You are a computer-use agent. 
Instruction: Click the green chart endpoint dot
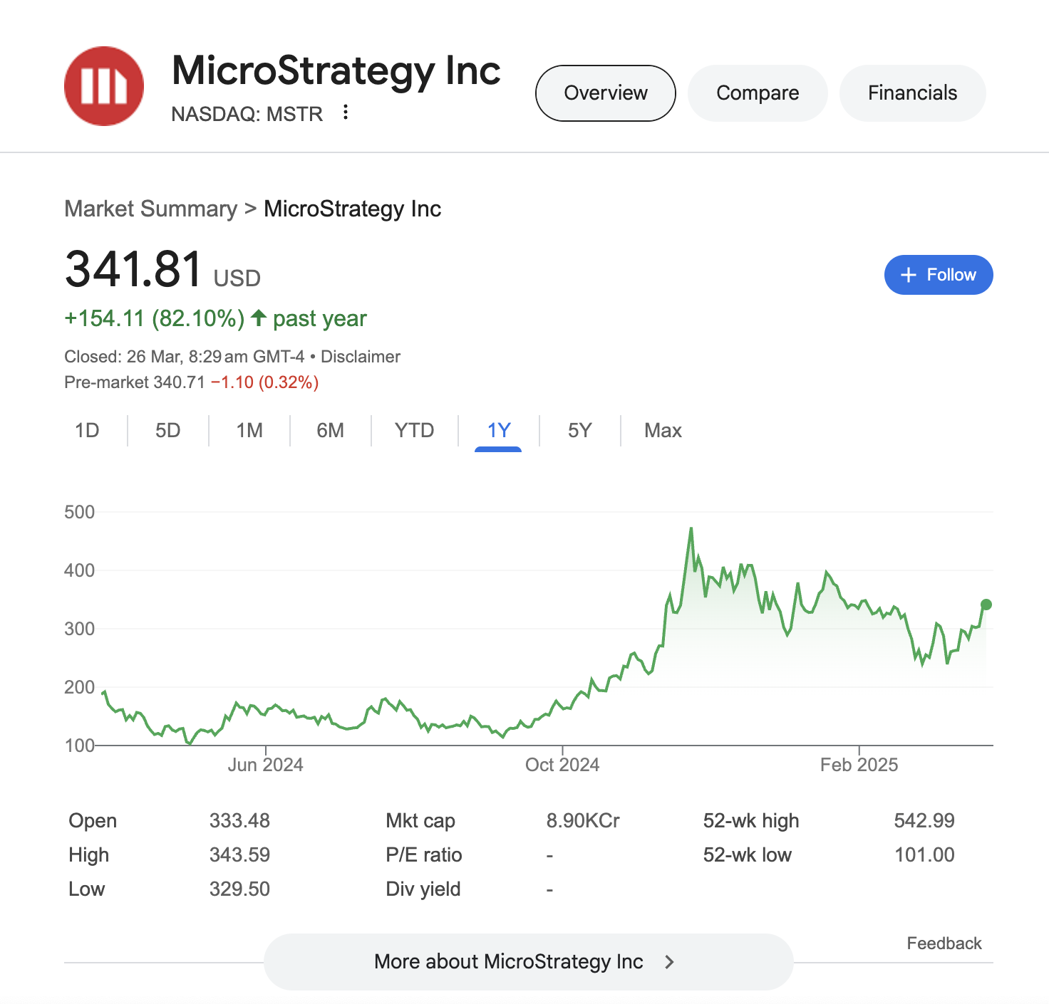986,605
